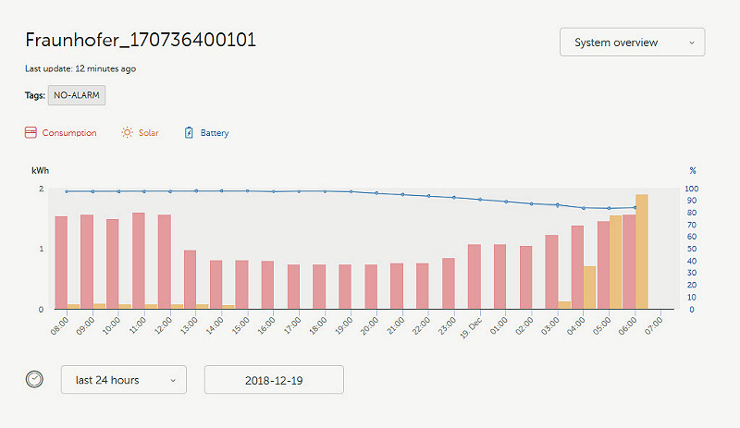Click the System overview dropdown chevron
Image resolution: width=740 pixels, height=428 pixels.
(691, 43)
